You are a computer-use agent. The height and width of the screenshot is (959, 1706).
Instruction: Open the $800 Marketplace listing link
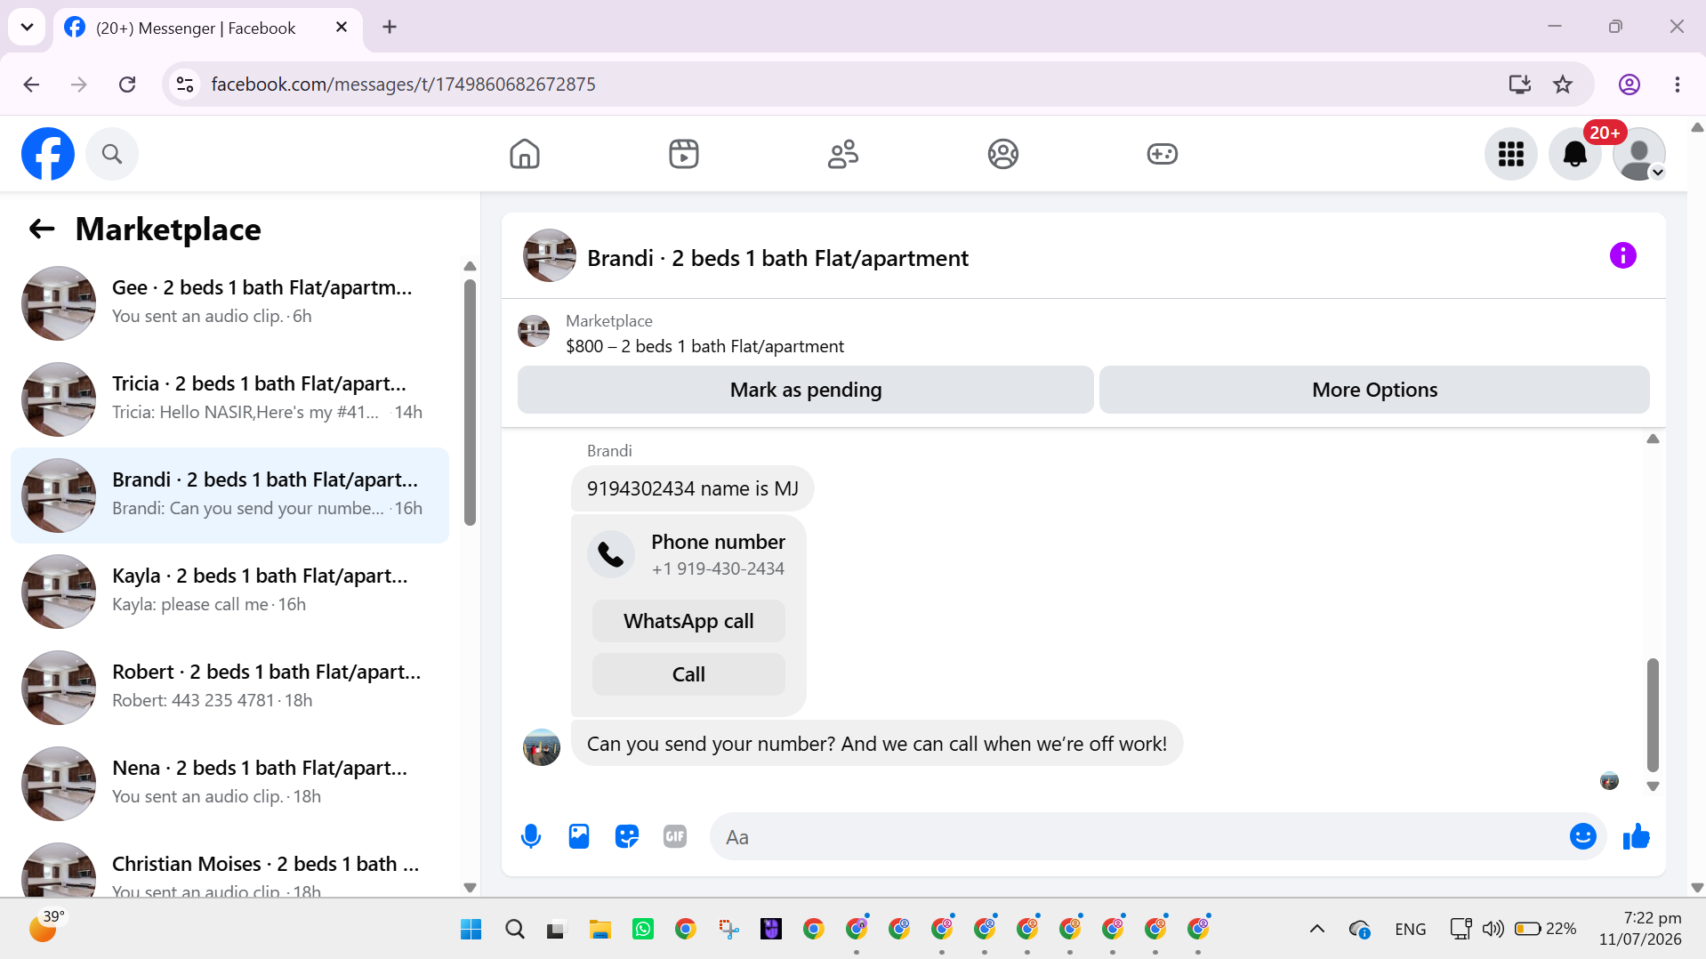coord(704,347)
